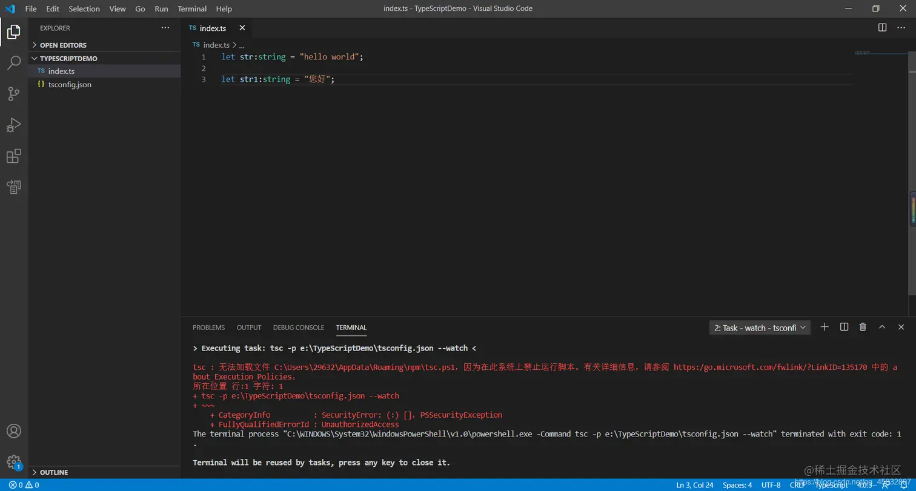The height and width of the screenshot is (491, 916).
Task: Split the terminal panel
Action: tap(844, 327)
